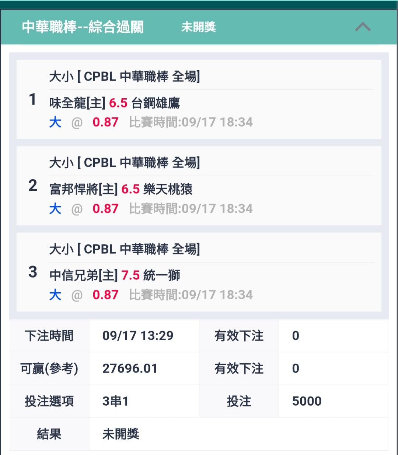Click the first match time 09/17 18:34
This screenshot has width=398, height=455.
click(191, 122)
